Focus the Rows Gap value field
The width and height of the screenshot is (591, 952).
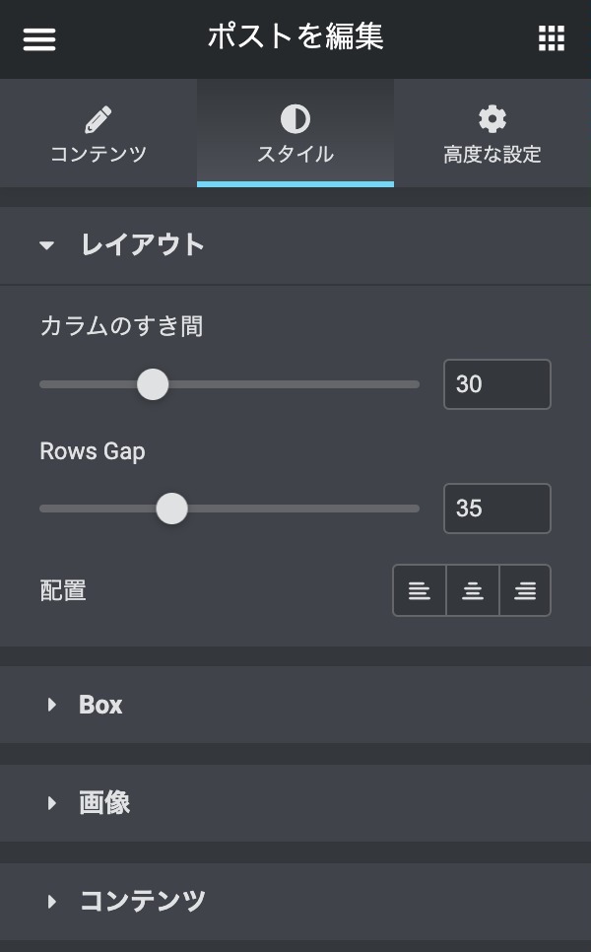tap(496, 509)
